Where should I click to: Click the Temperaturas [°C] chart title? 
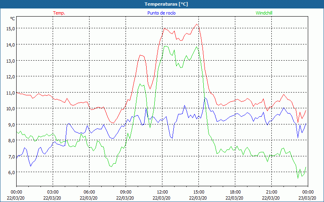pyautogui.click(x=166, y=4)
